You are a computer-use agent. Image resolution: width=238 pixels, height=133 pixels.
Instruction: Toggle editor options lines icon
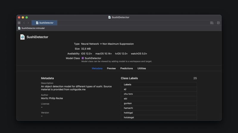(212, 23)
